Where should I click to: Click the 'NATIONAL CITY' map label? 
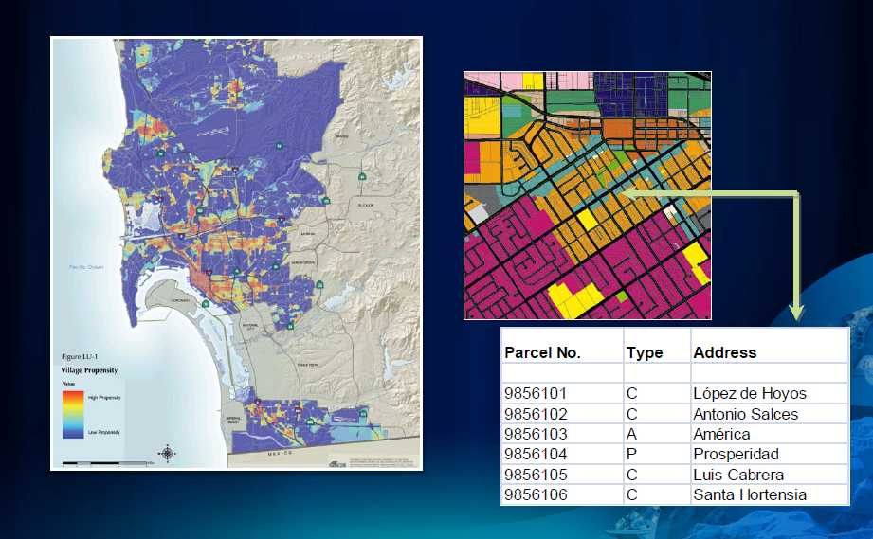[250, 327]
